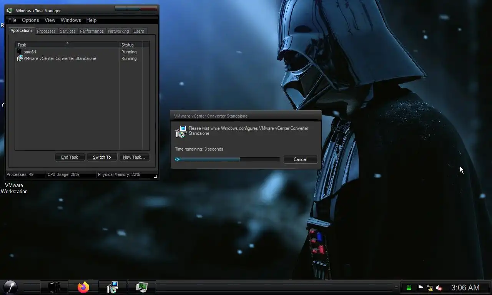Image resolution: width=492 pixels, height=295 pixels.
Task: Cancel the VMware Converter configuration
Action: click(x=300, y=159)
